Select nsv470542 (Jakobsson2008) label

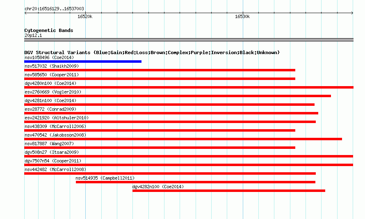55,135
